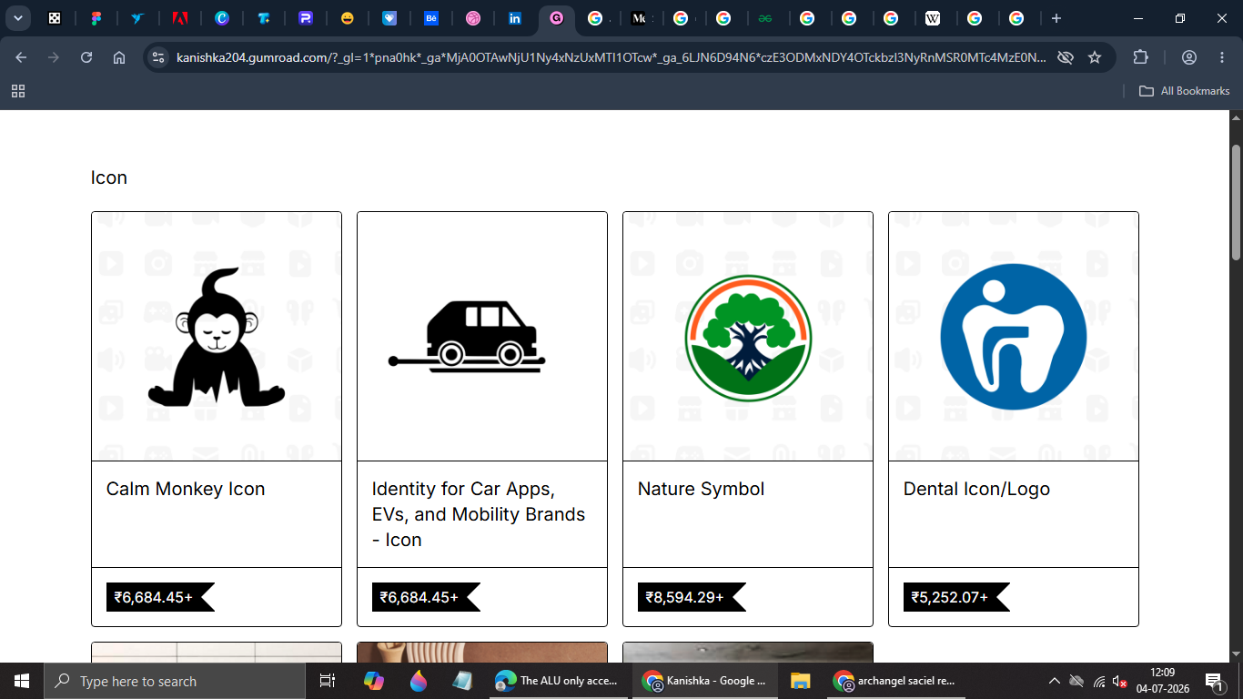Open File Explorer from the taskbar
Viewport: 1243px width, 699px height.
click(800, 681)
